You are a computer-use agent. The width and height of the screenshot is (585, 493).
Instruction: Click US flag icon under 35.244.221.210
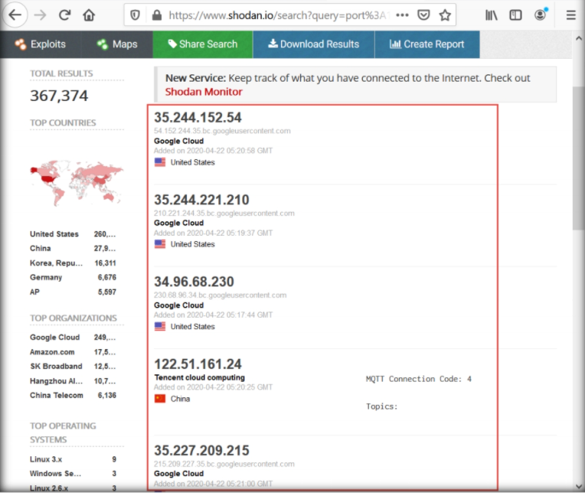coord(160,244)
